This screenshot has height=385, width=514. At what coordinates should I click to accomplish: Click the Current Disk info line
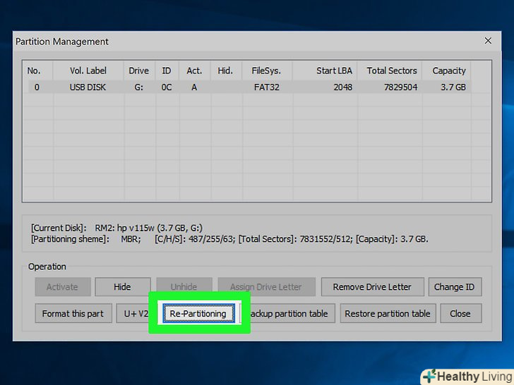pyautogui.click(x=116, y=228)
